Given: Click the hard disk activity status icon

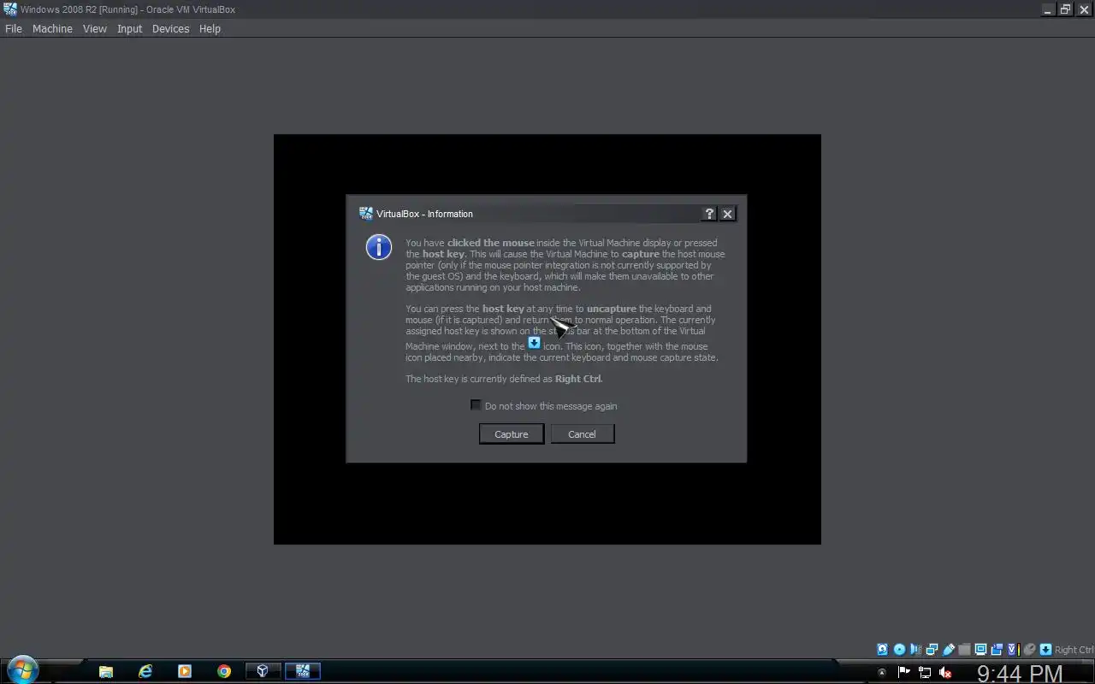Looking at the screenshot, I should point(883,649).
